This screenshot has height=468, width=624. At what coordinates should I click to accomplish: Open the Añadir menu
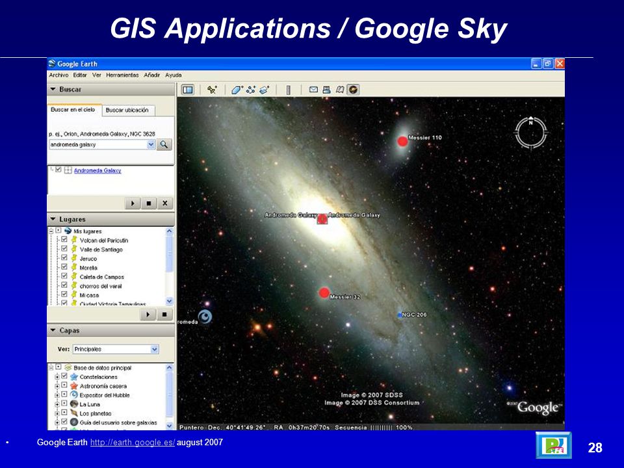point(151,75)
